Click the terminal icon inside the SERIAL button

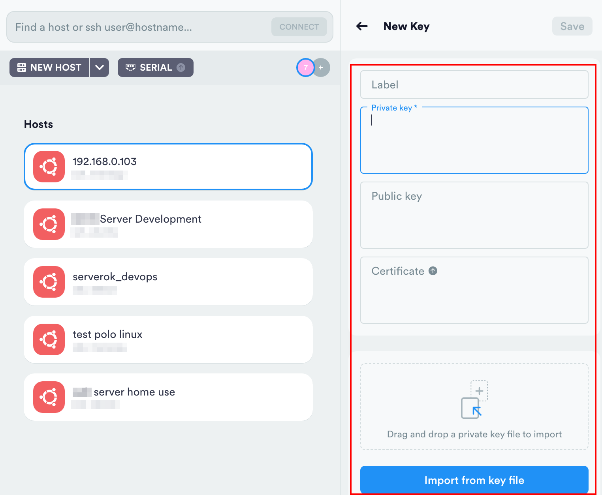tap(130, 67)
